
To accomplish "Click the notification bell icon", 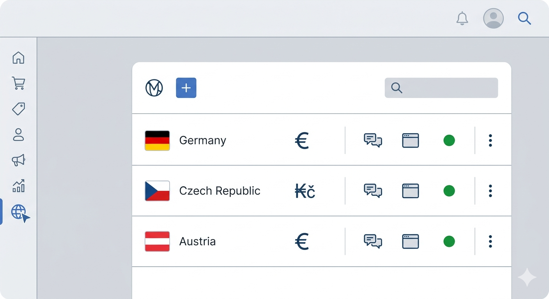I will click(462, 18).
